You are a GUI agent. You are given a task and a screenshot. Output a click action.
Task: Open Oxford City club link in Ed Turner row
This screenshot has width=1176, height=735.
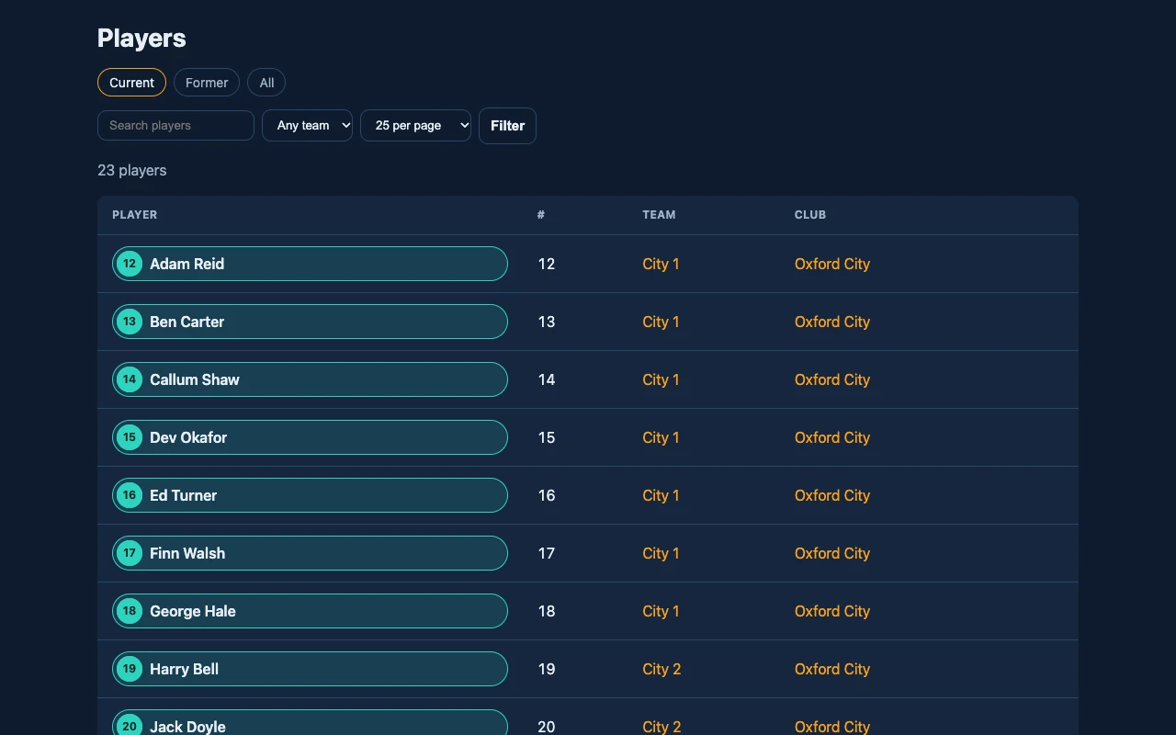(x=832, y=495)
